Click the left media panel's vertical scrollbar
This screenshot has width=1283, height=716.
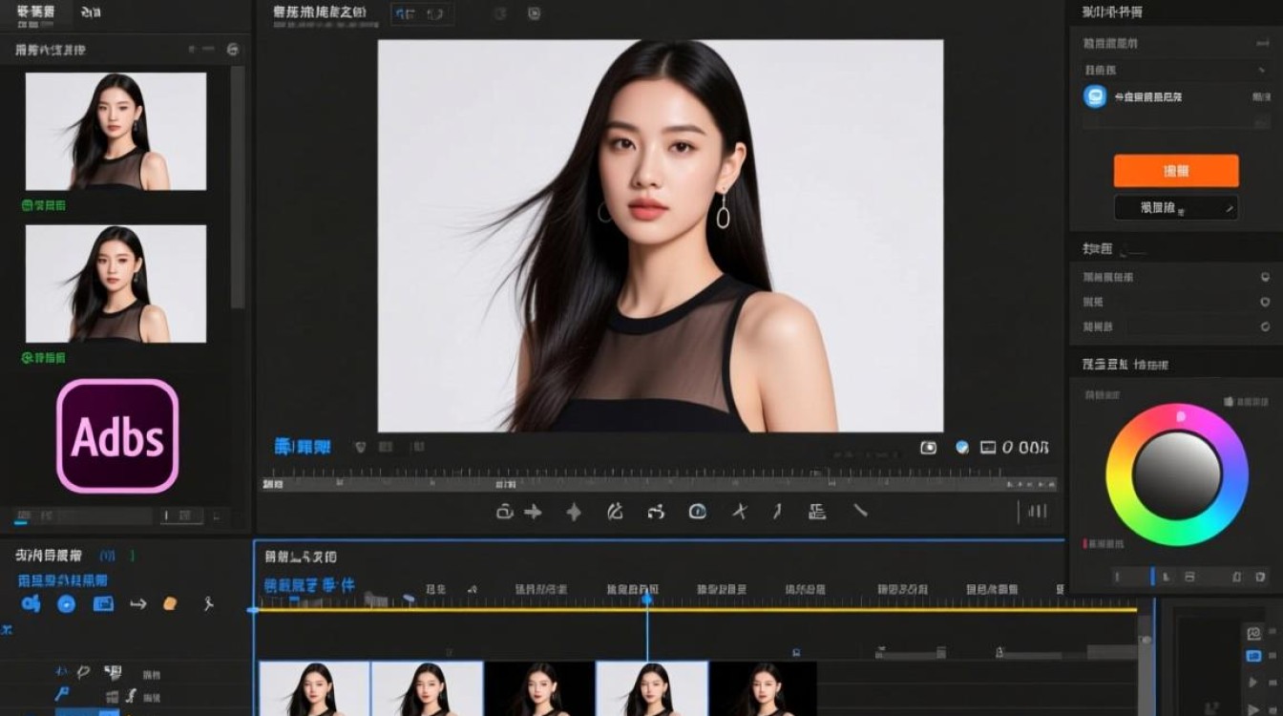pyautogui.click(x=238, y=186)
